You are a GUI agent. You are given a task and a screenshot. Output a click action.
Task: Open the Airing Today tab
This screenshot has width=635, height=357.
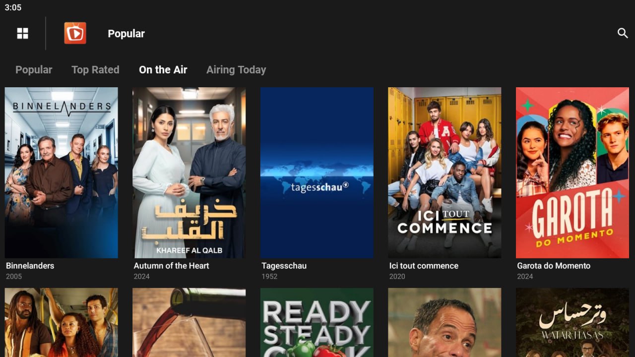(x=236, y=70)
